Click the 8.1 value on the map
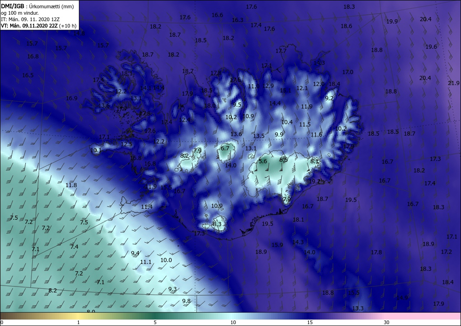The width and height of the screenshot is (461, 326). click(x=314, y=161)
